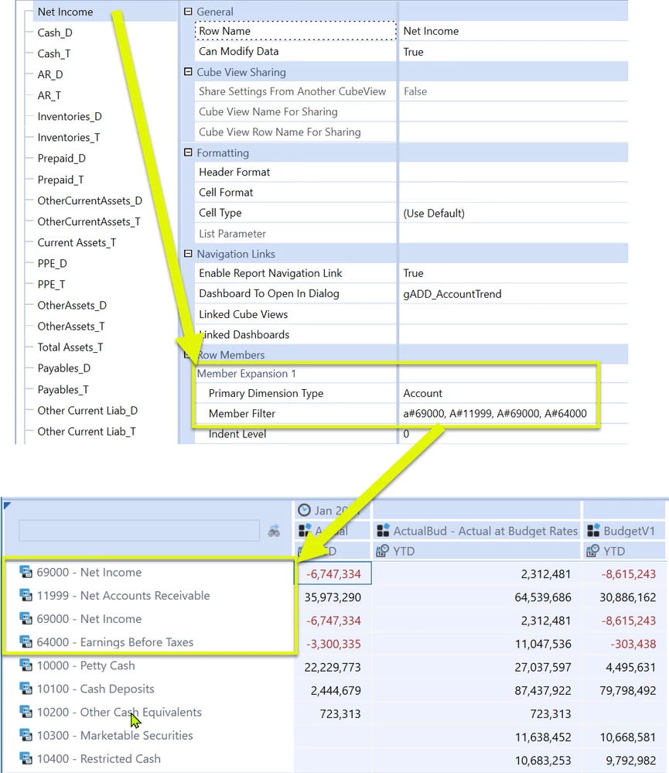Click account icon beside 10300 - Marketable Securities
The image size is (669, 773).
tap(26, 735)
